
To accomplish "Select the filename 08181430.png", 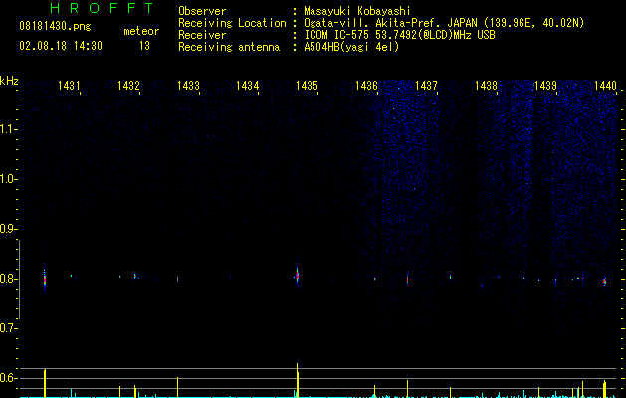I will pyautogui.click(x=55, y=27).
